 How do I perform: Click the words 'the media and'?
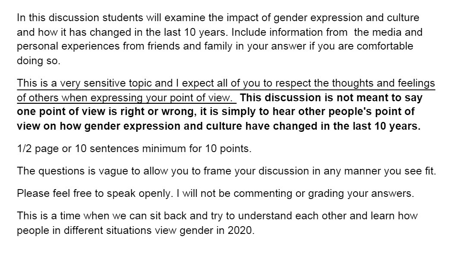pos(388,32)
